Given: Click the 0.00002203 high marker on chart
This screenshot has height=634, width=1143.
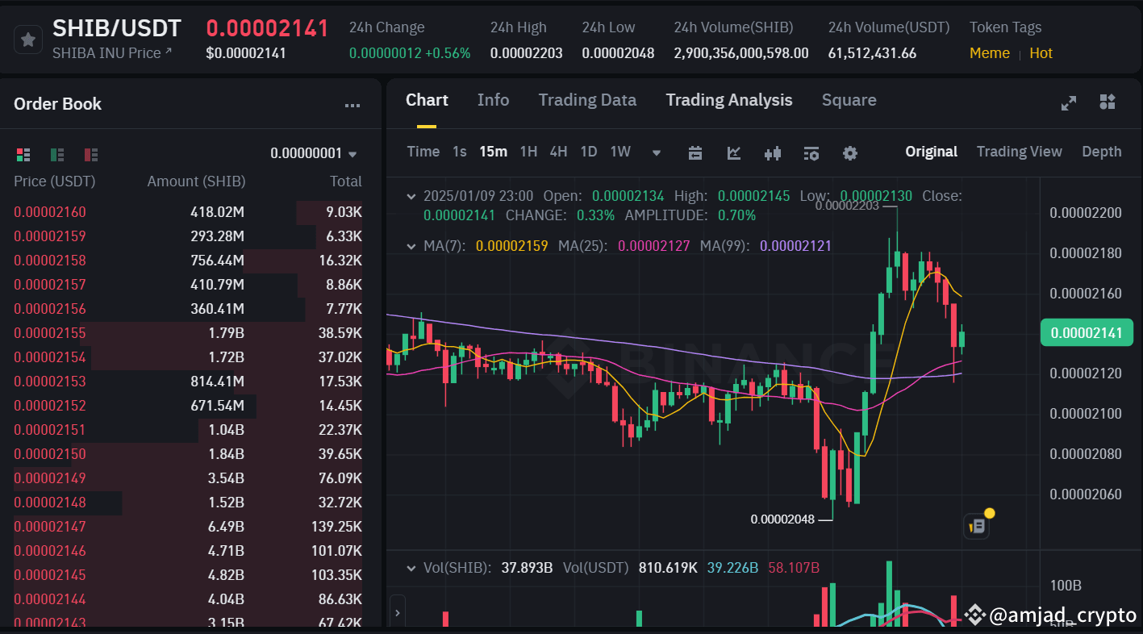Looking at the screenshot, I should click(x=848, y=206).
